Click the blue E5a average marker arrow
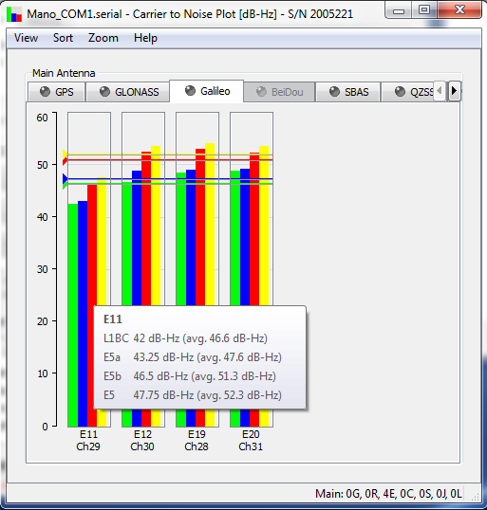The height and width of the screenshot is (510, 487). point(66,179)
